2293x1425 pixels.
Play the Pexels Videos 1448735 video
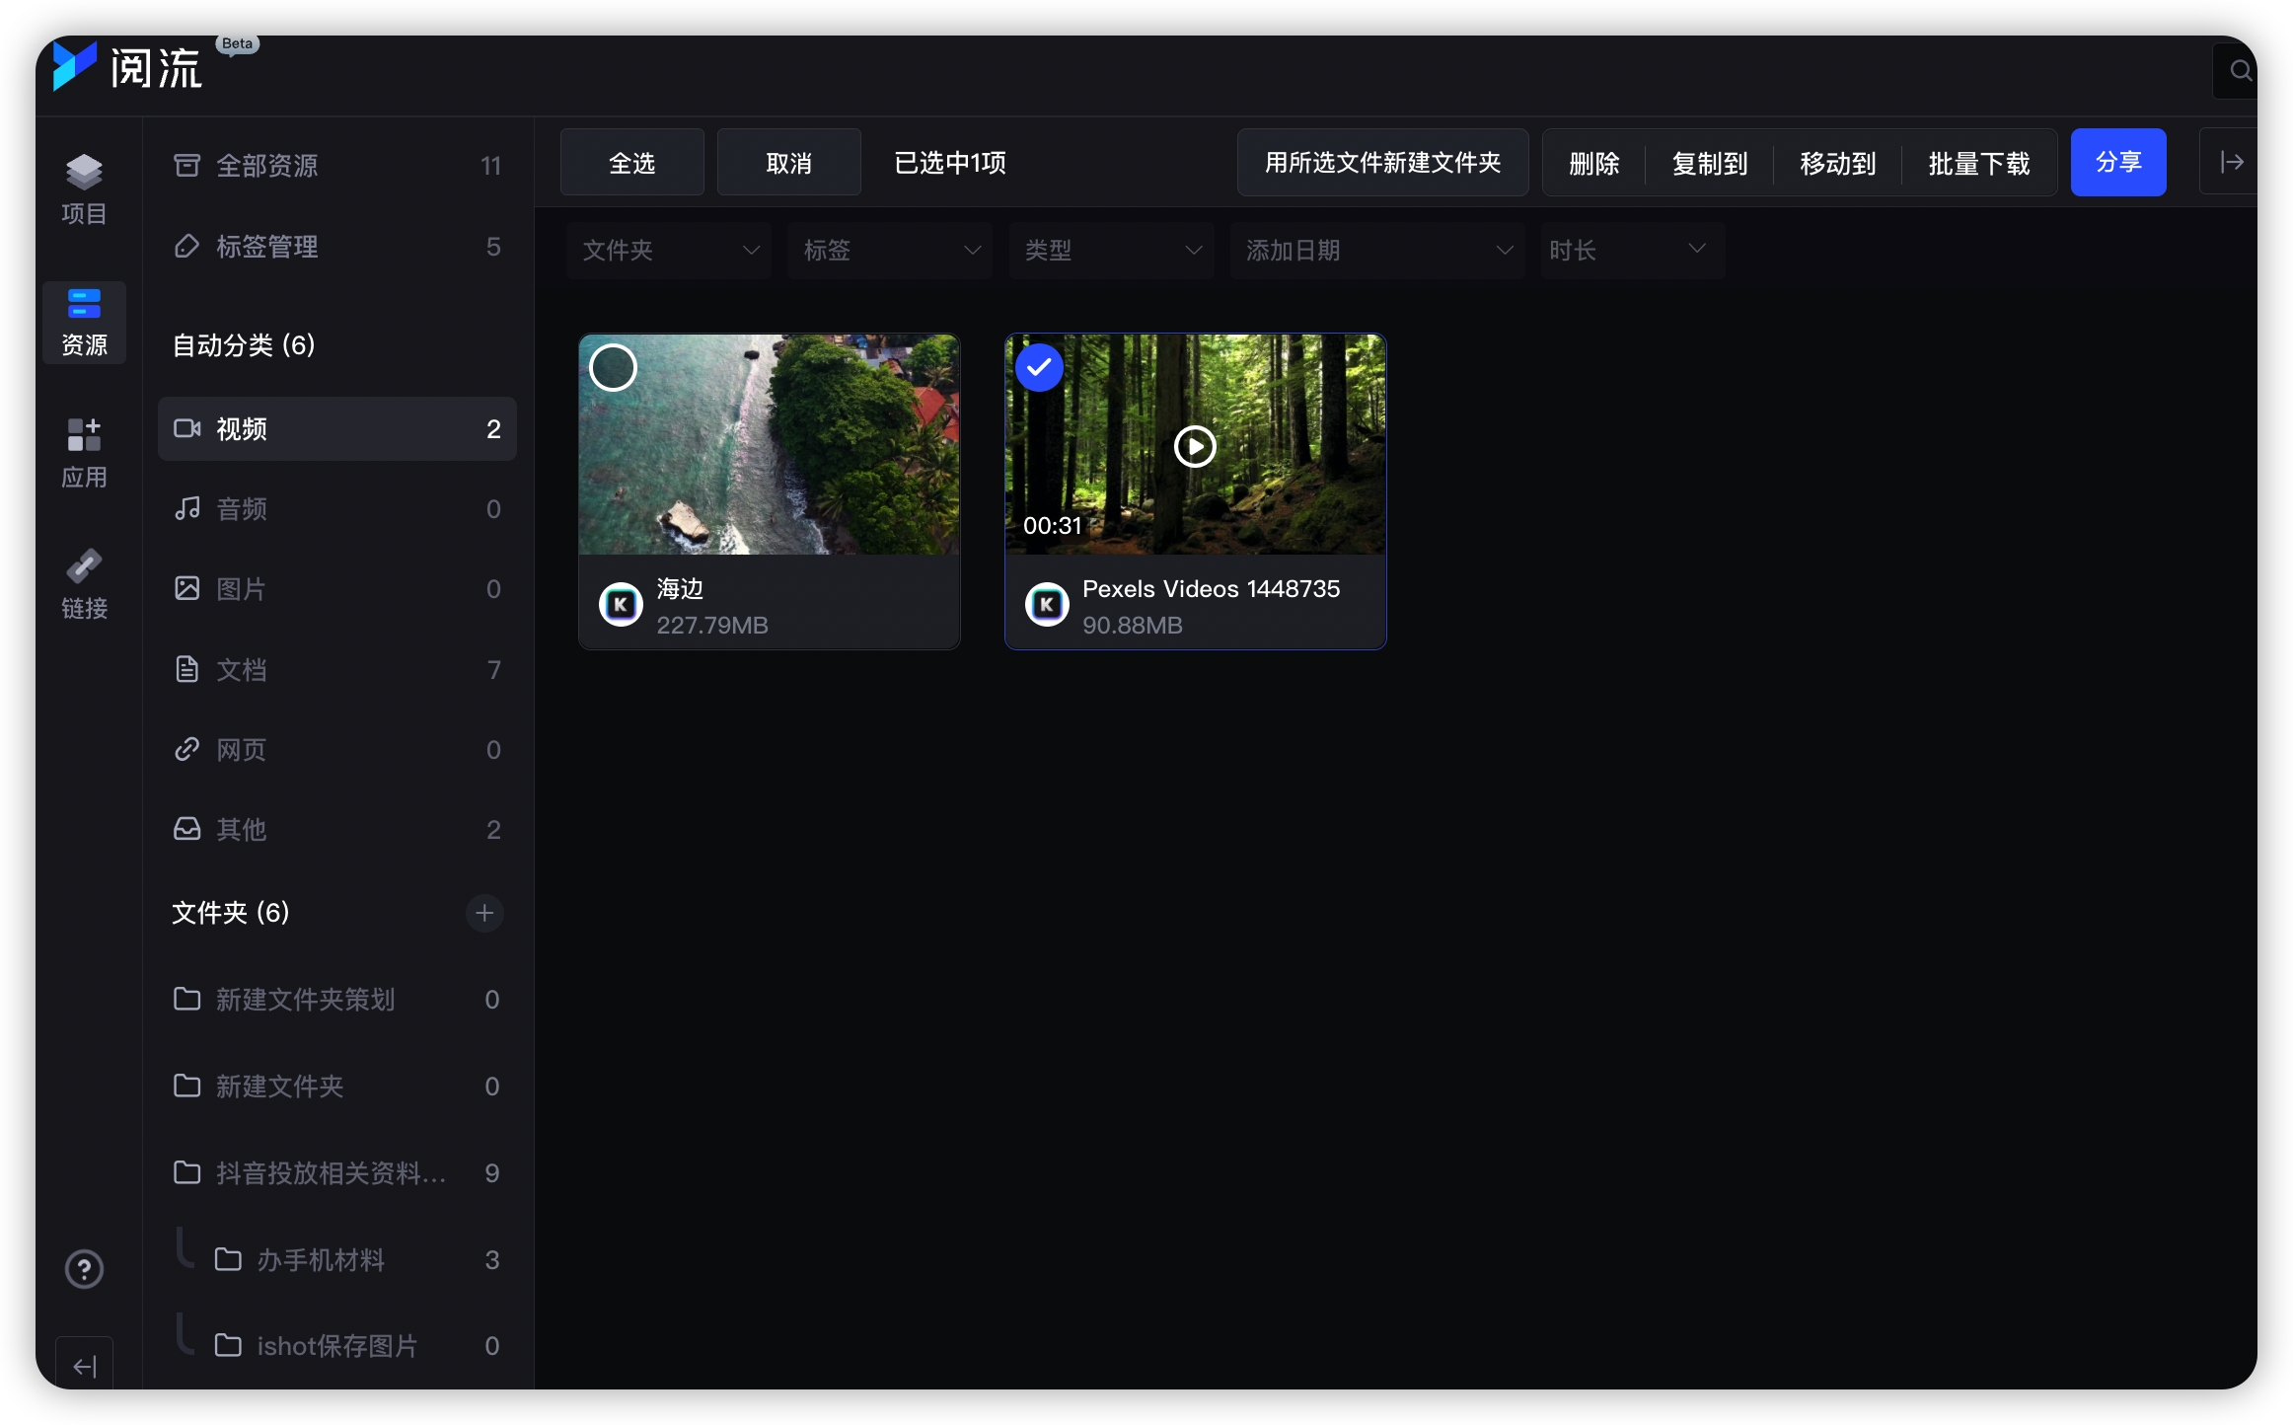tap(1195, 446)
